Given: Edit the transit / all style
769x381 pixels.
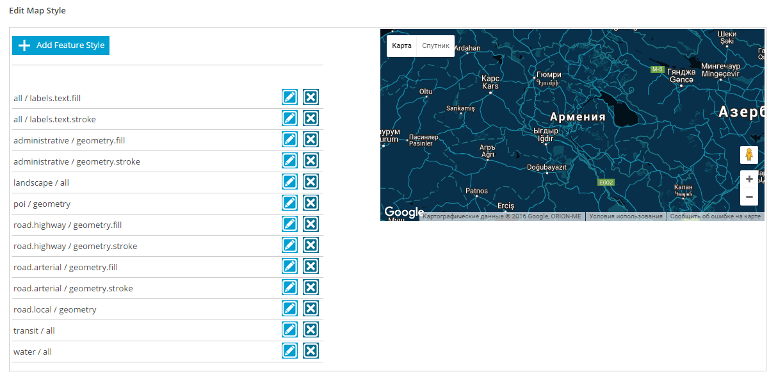Looking at the screenshot, I should (x=290, y=330).
